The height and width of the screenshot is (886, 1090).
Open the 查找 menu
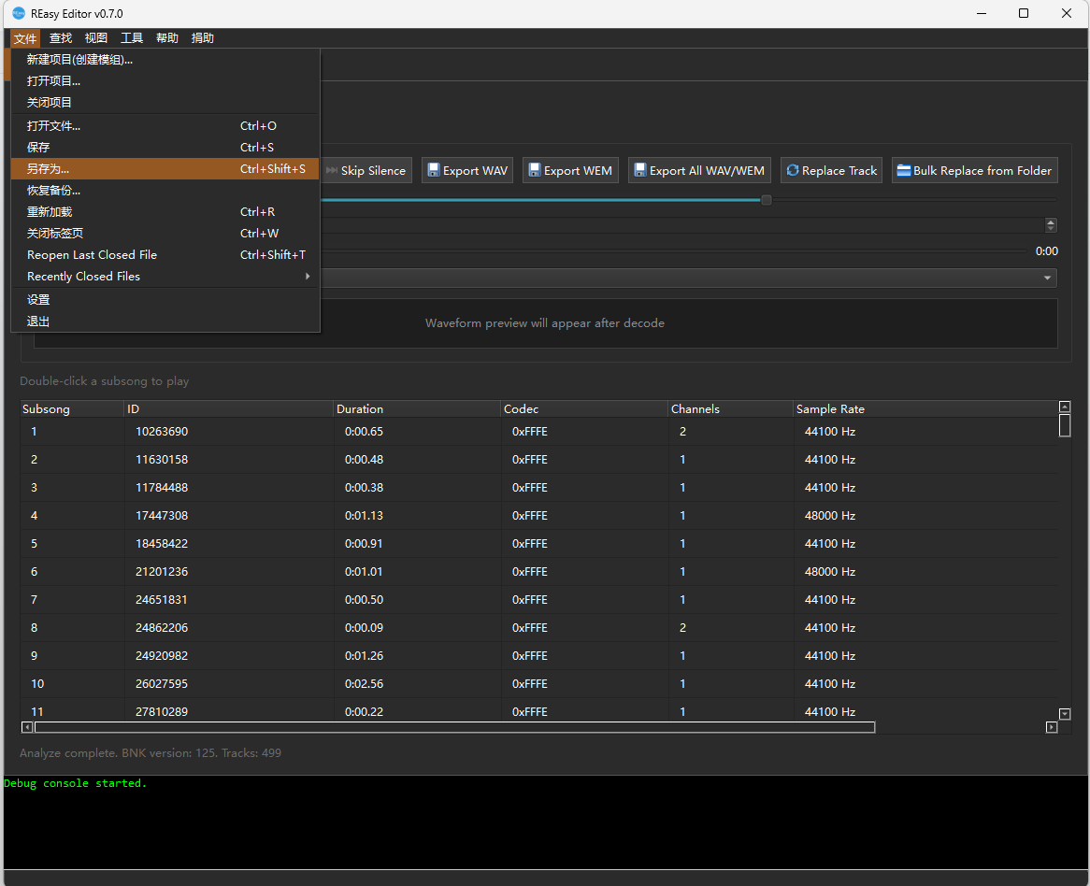61,38
